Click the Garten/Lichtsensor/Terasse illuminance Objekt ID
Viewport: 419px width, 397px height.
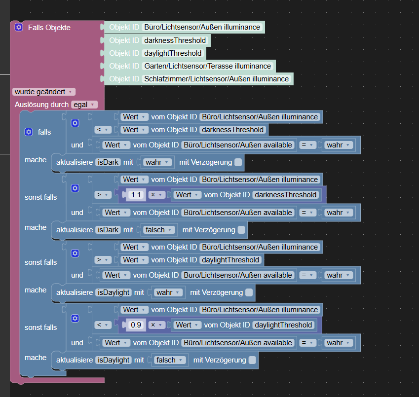208,66
